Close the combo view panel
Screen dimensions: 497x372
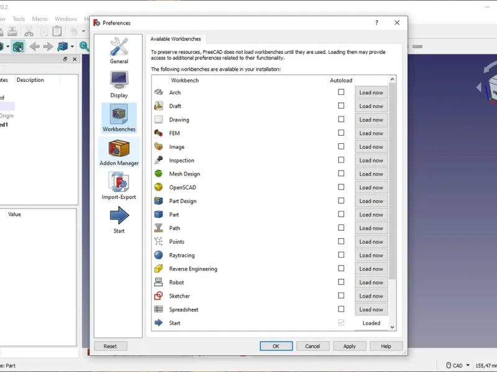pos(75,59)
